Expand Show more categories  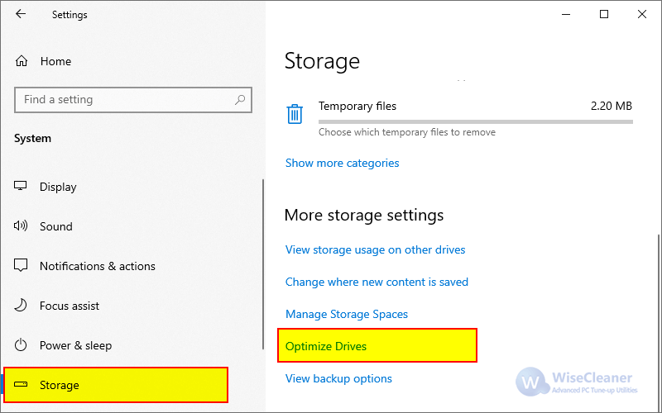coord(342,163)
